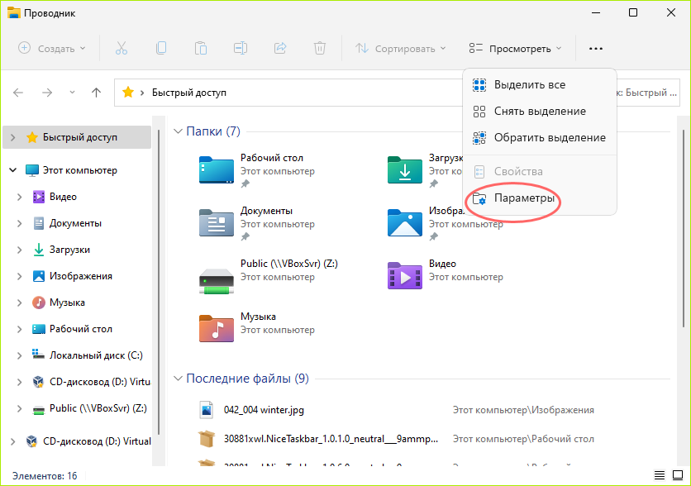
Task: Click the Rename icon in toolbar
Action: pos(241,48)
